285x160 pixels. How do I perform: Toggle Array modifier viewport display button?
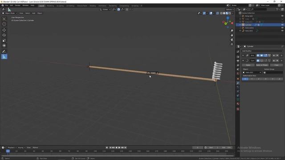(262, 56)
